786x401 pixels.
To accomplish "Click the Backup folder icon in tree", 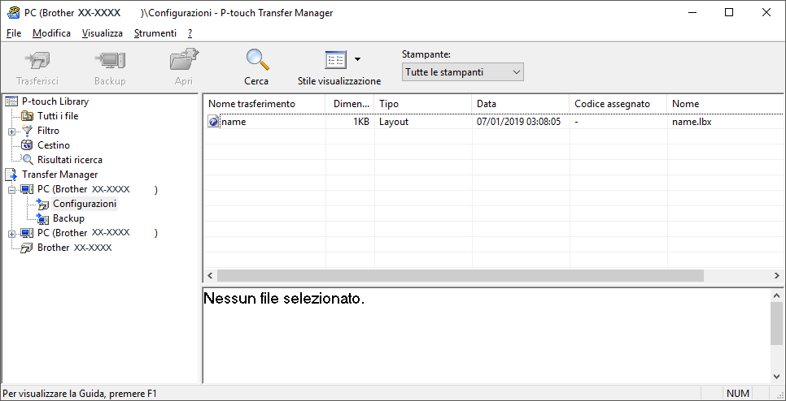I will (x=43, y=218).
